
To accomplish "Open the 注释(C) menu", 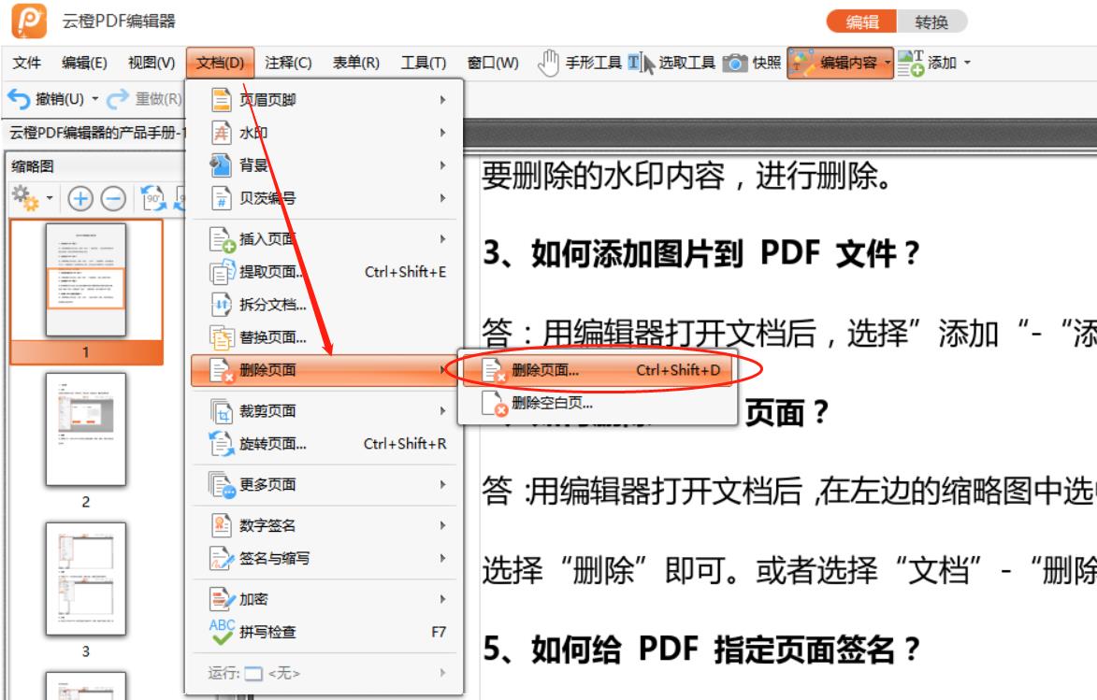I will (288, 63).
